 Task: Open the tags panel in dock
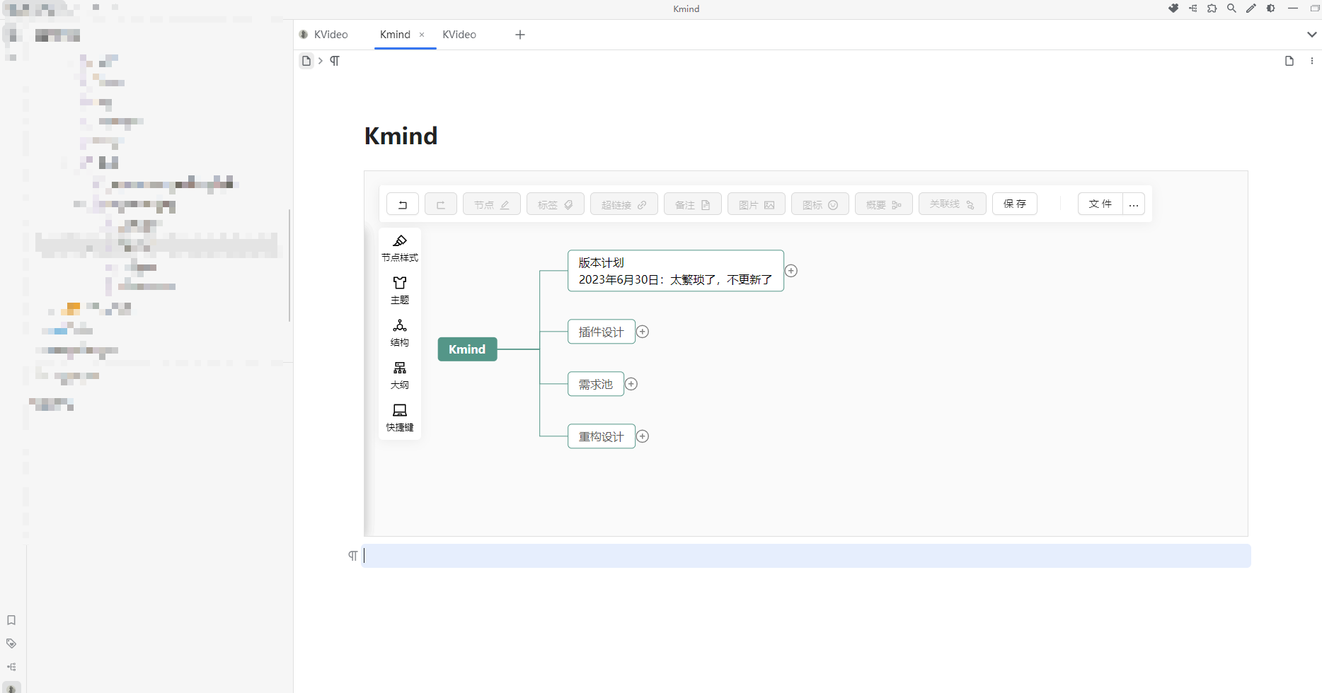(x=11, y=643)
